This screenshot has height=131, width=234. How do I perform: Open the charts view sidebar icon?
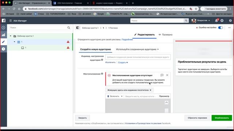3,35
